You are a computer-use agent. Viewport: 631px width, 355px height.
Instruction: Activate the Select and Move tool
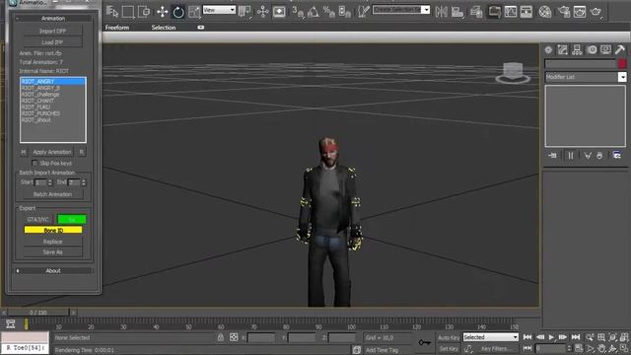click(x=162, y=12)
